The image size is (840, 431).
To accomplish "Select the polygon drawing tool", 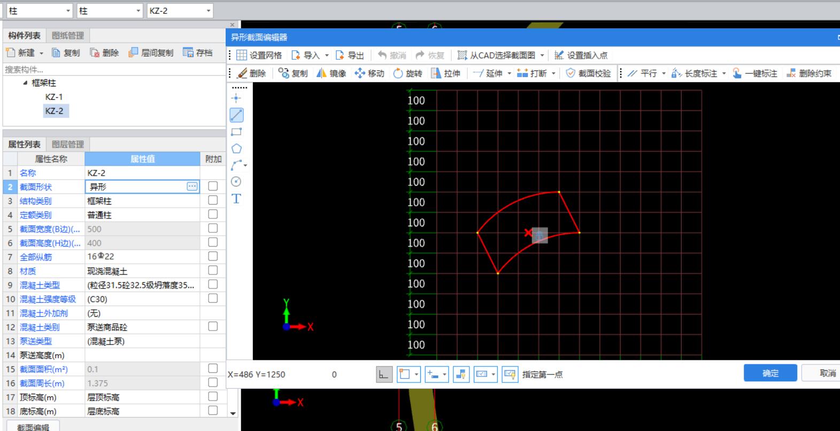I will click(x=236, y=148).
